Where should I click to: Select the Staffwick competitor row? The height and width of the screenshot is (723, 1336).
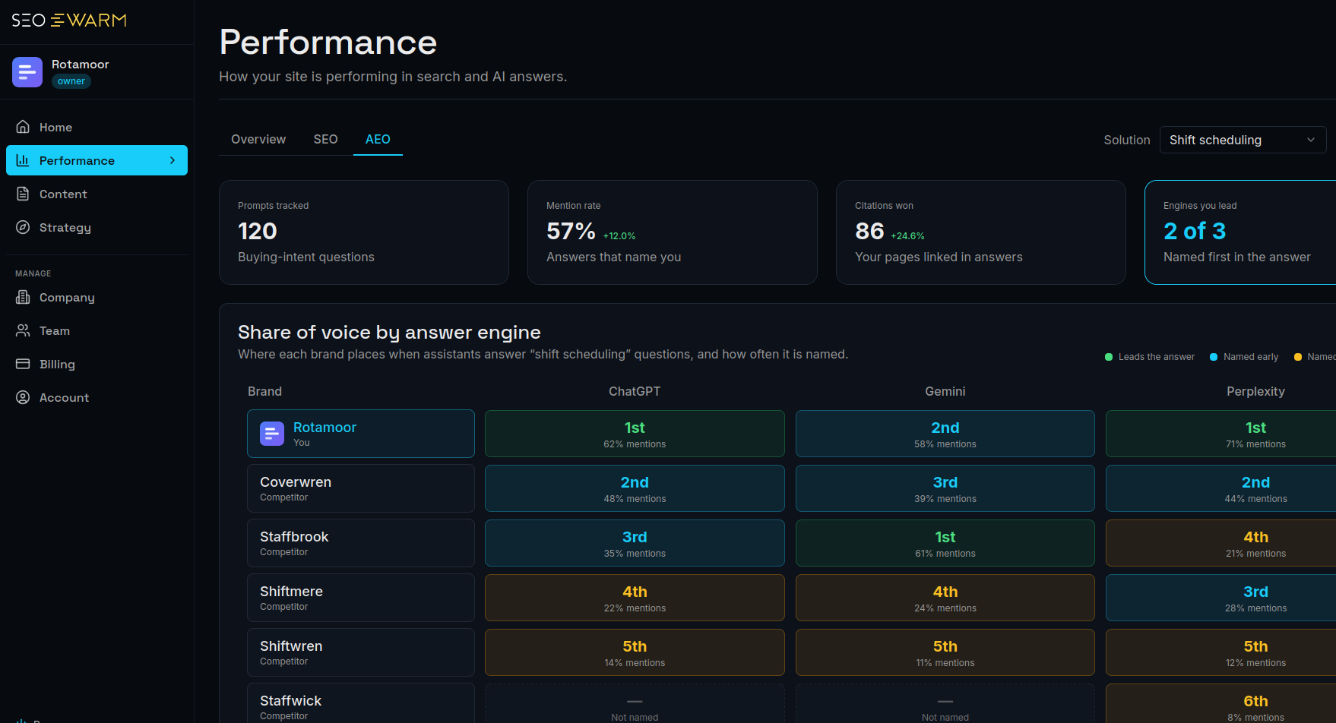(x=361, y=703)
